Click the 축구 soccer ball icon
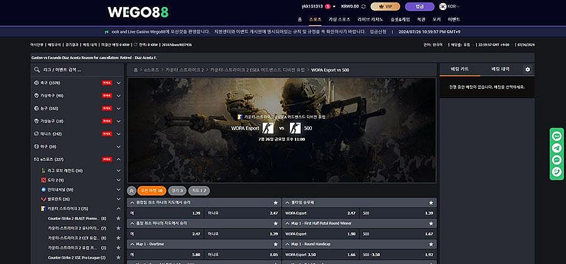 tap(36, 83)
